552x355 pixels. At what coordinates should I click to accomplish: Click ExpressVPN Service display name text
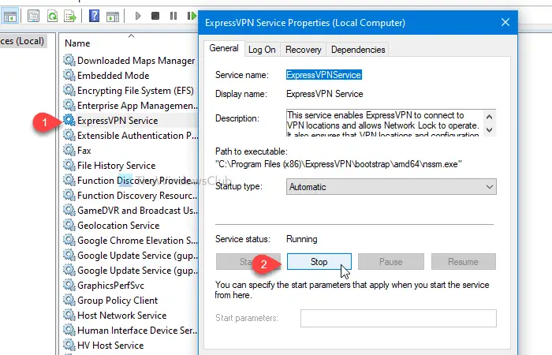(x=324, y=94)
